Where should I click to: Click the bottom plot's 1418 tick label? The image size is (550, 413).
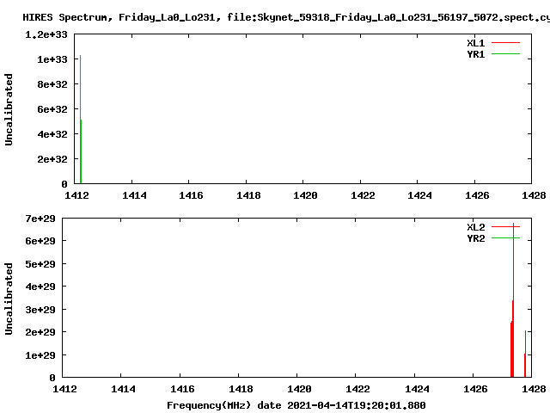[241, 389]
